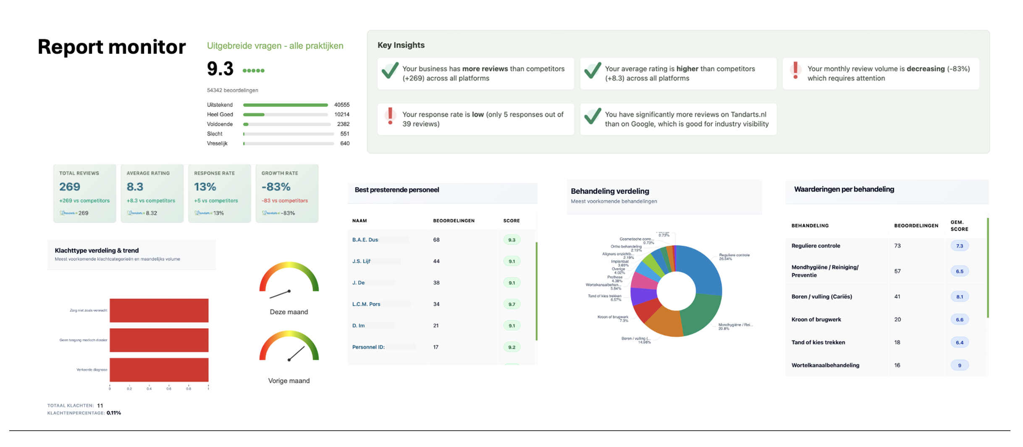Sort treatments by the Gem. Score column header
The width and height of the screenshot is (1023, 447).
pyautogui.click(x=959, y=226)
